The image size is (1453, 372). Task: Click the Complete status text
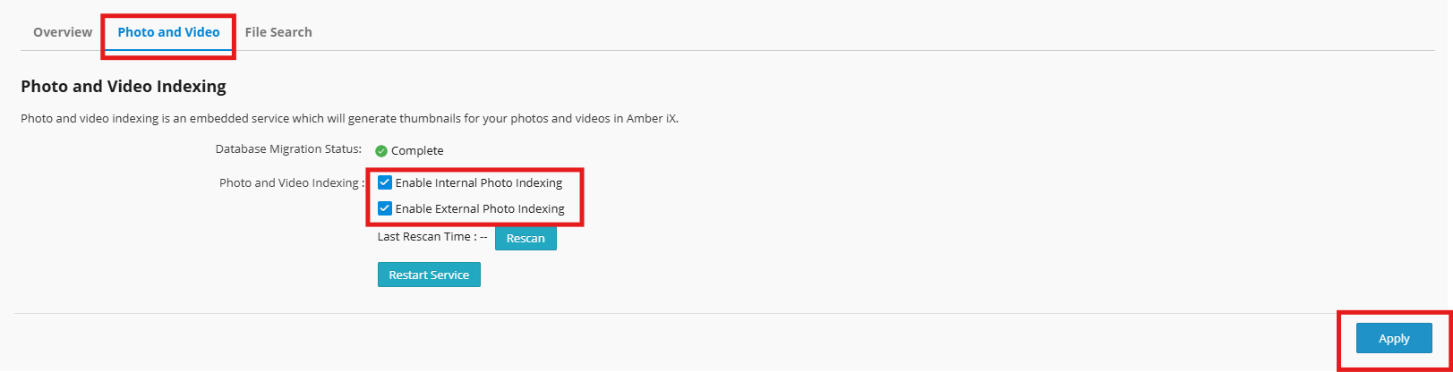[x=417, y=151]
